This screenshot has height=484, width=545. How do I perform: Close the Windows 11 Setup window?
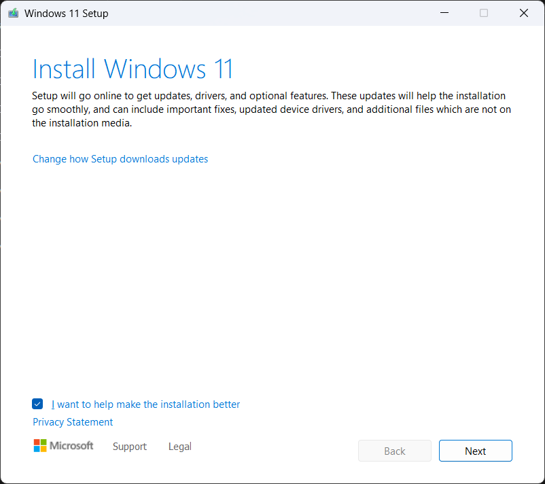pyautogui.click(x=524, y=13)
